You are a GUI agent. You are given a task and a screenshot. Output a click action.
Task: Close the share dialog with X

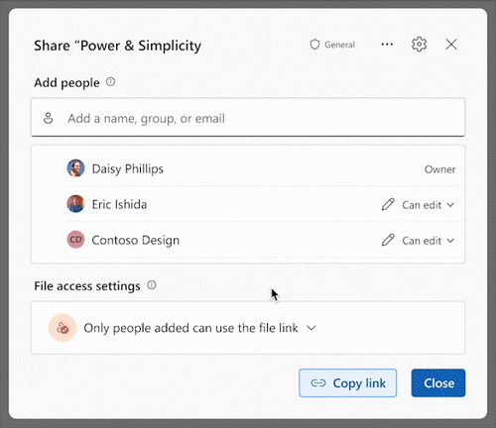pos(451,45)
